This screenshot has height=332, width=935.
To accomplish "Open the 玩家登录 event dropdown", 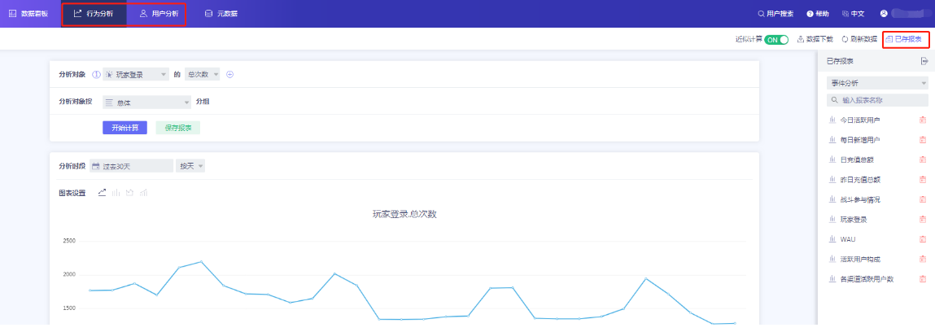I will (136, 75).
